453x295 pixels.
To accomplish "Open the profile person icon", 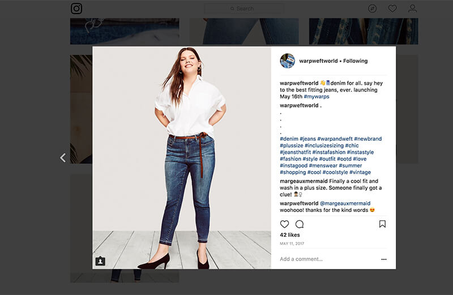I will tap(413, 8).
